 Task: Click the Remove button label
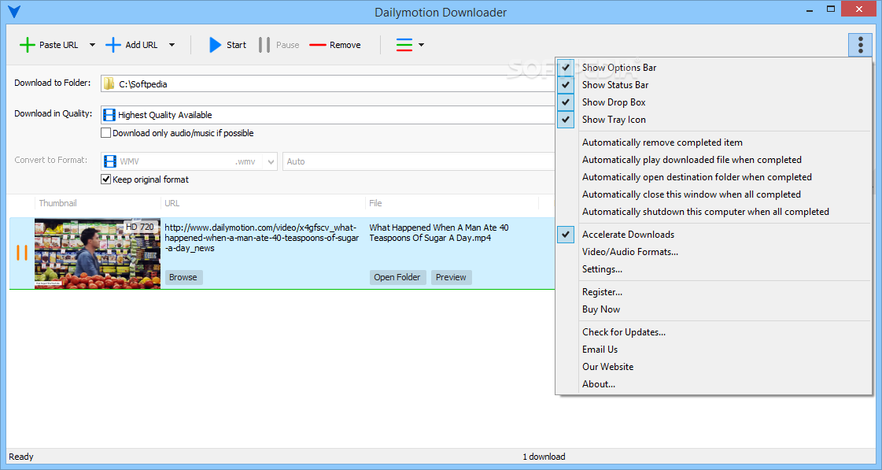345,45
